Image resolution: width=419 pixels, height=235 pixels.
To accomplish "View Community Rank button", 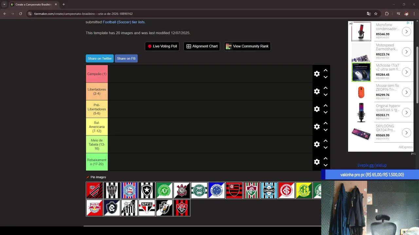I will pos(247,46).
